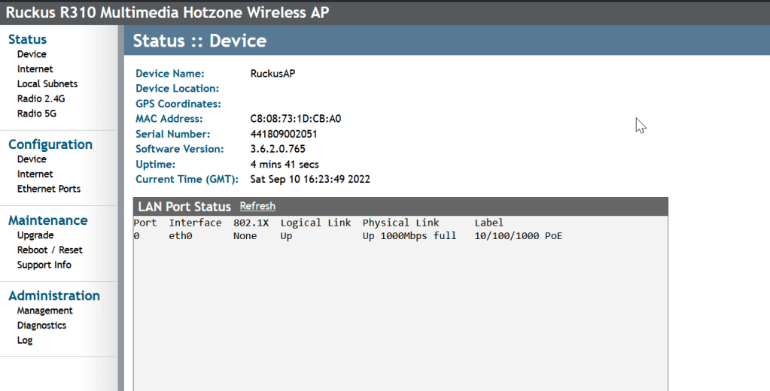View Radio 2.4G status
770x391 pixels.
coord(41,99)
